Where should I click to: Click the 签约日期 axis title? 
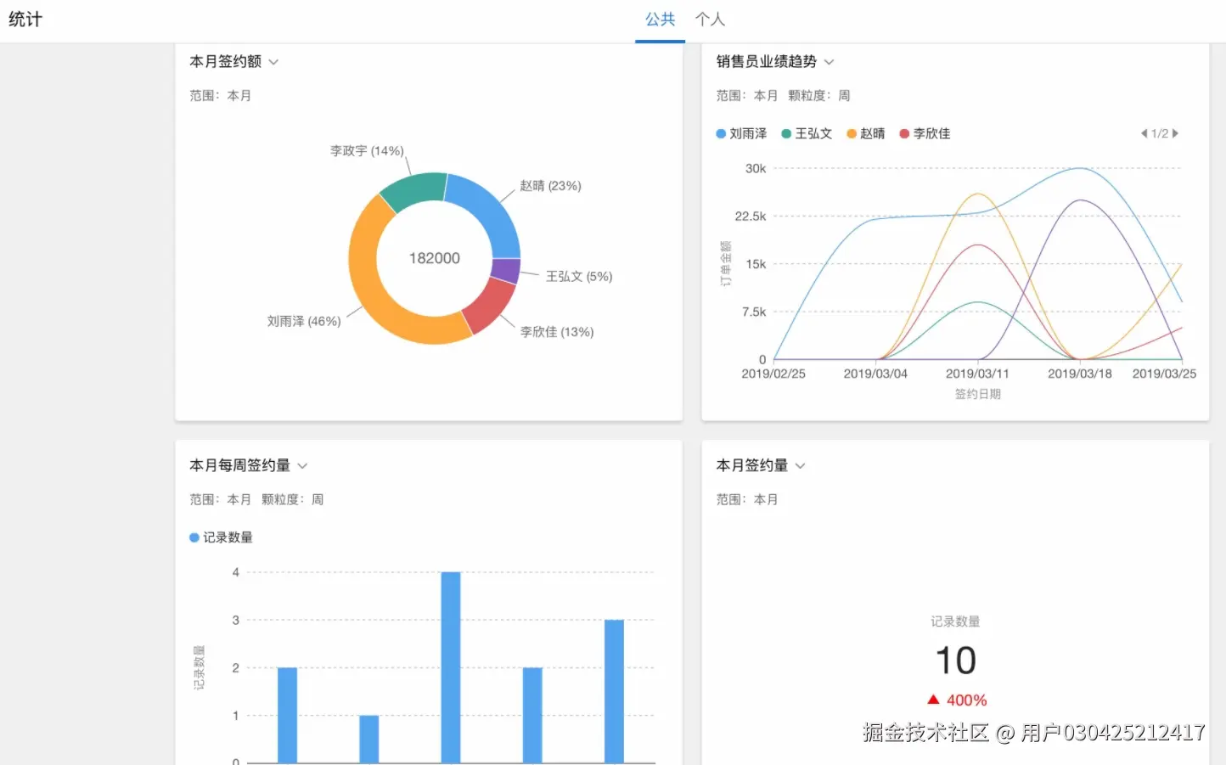(x=977, y=394)
